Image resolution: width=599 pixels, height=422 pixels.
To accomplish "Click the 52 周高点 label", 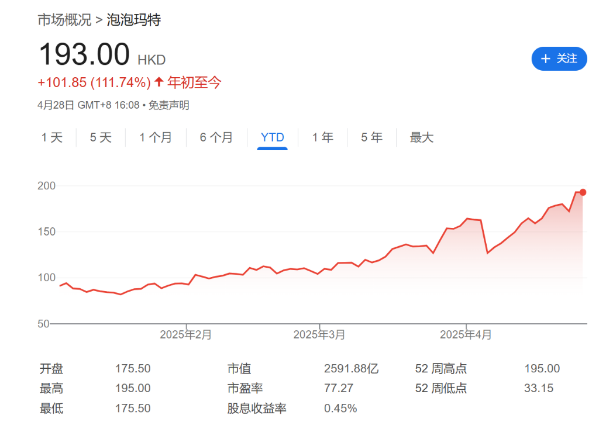I will coord(441,369).
